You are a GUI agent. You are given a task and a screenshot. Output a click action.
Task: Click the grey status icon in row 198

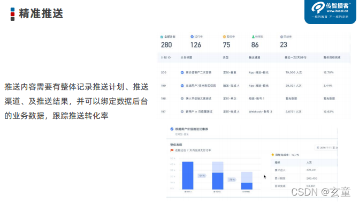[182, 99]
